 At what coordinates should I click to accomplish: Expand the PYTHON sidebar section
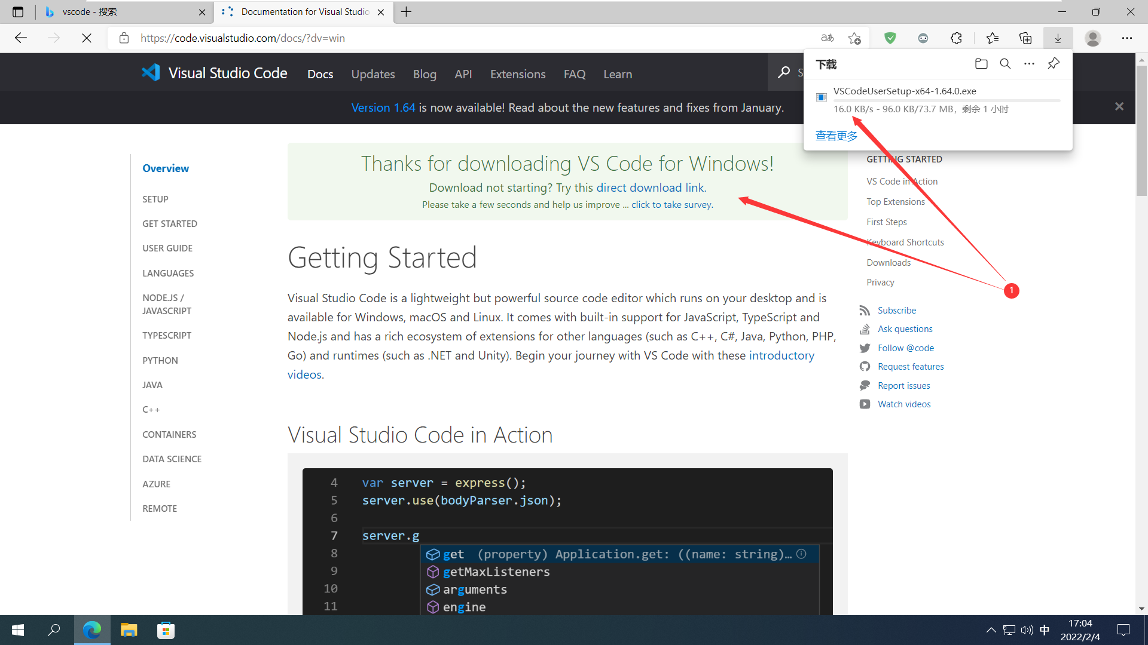(x=160, y=360)
